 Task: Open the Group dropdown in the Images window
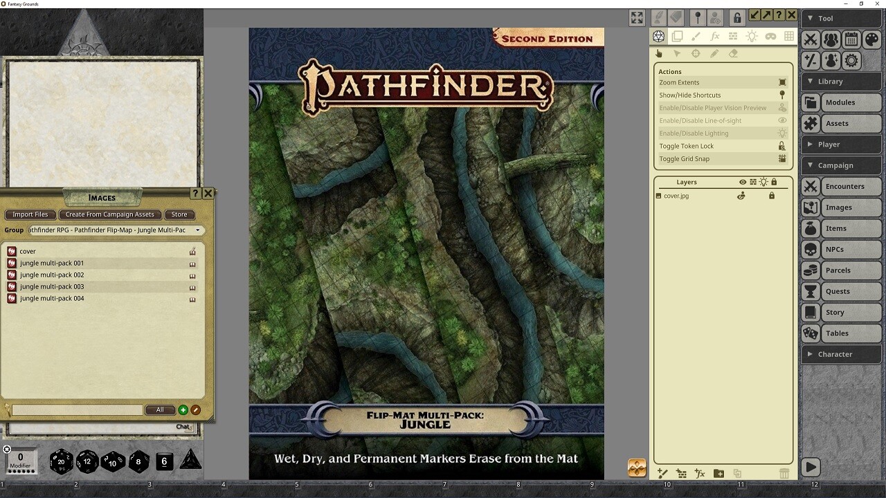(198, 230)
